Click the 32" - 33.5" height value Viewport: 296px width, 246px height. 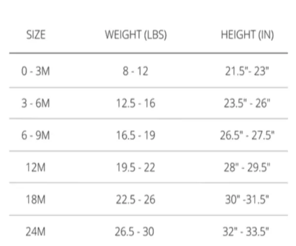coord(246,232)
